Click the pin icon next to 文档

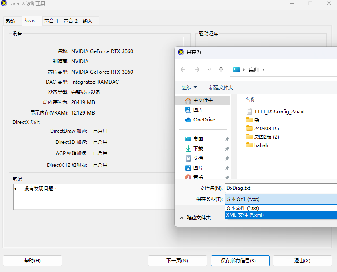tap(227, 158)
